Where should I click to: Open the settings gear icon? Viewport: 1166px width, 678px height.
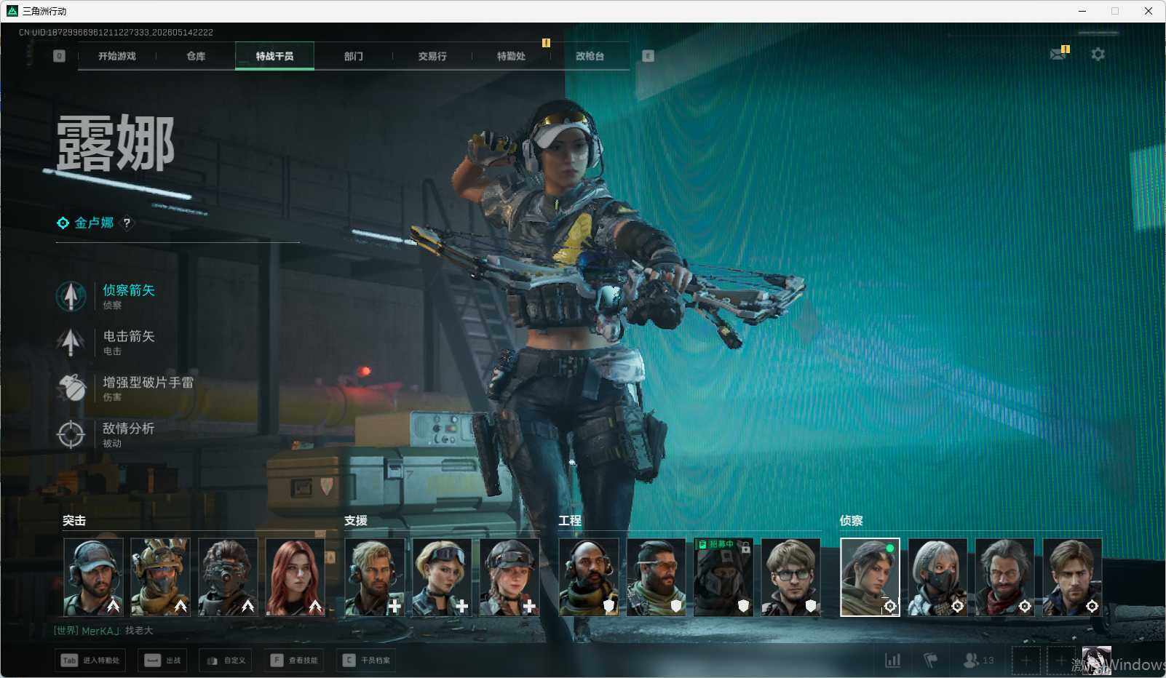click(x=1098, y=54)
